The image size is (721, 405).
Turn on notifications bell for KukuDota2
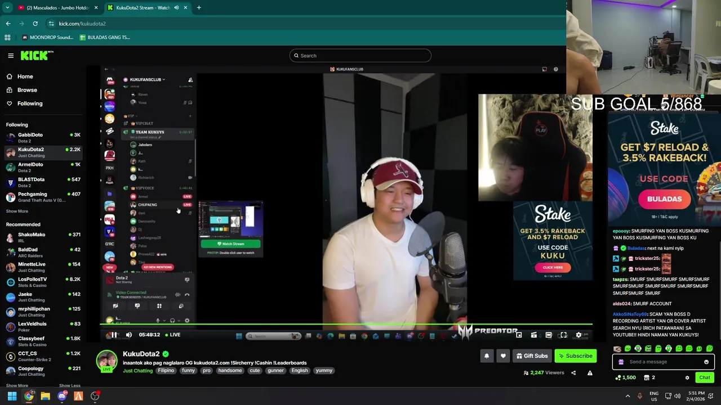[x=487, y=355]
